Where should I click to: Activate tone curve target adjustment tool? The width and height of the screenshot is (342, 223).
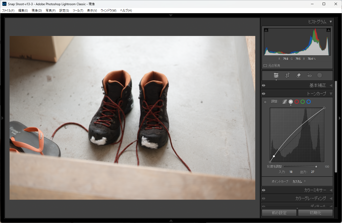(x=265, y=102)
